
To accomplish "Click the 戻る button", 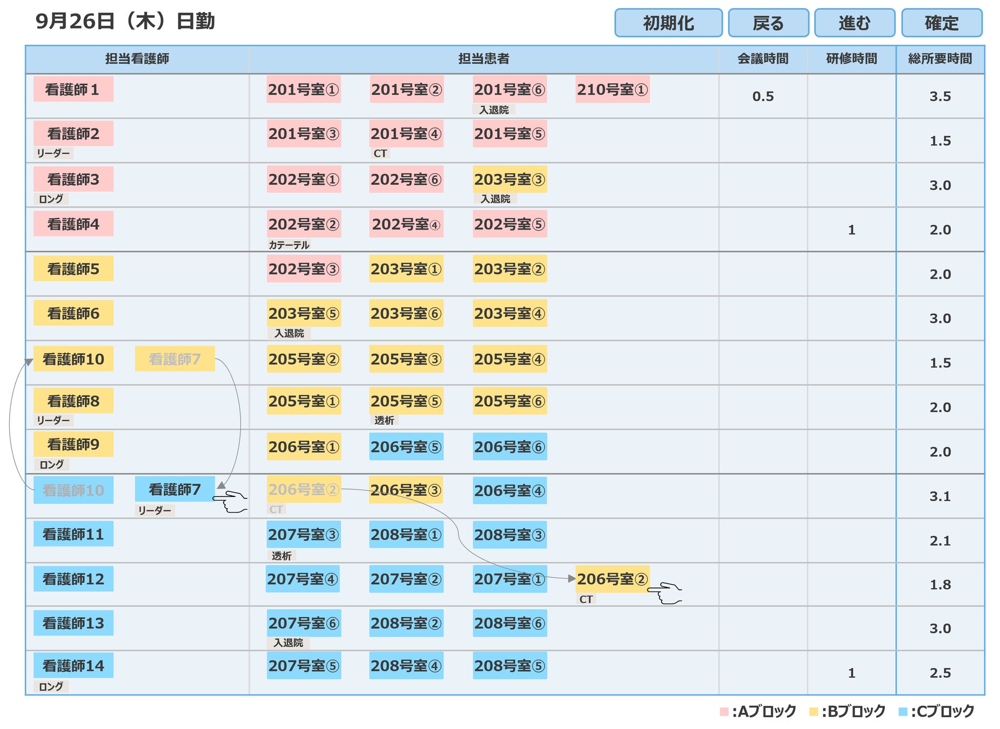I will [x=768, y=23].
